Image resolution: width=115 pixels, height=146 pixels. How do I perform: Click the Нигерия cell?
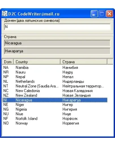pos(70,109)
